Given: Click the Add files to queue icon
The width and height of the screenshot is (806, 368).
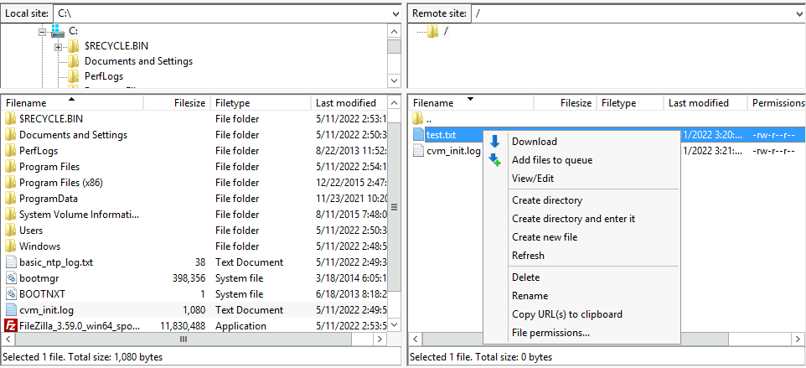Looking at the screenshot, I should pyautogui.click(x=494, y=160).
